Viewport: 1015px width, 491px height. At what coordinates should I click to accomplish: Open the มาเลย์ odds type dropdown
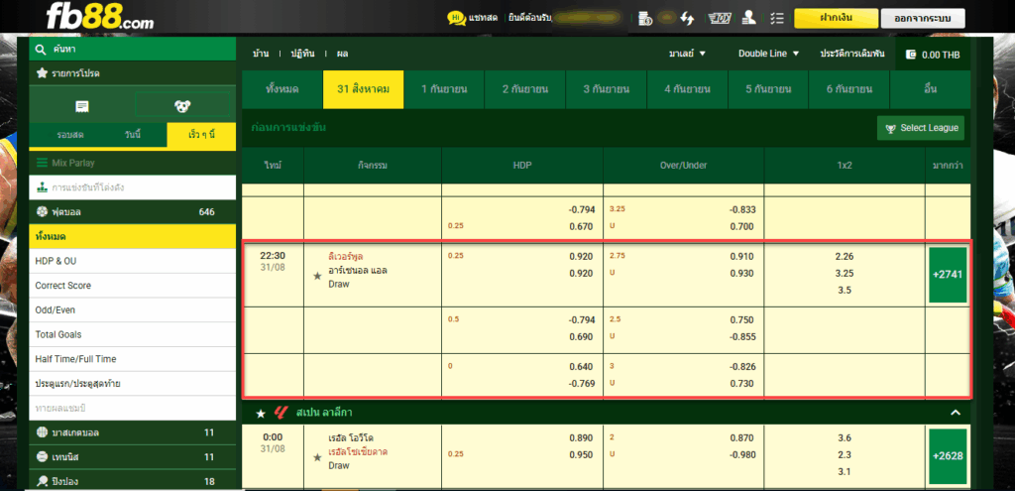688,54
